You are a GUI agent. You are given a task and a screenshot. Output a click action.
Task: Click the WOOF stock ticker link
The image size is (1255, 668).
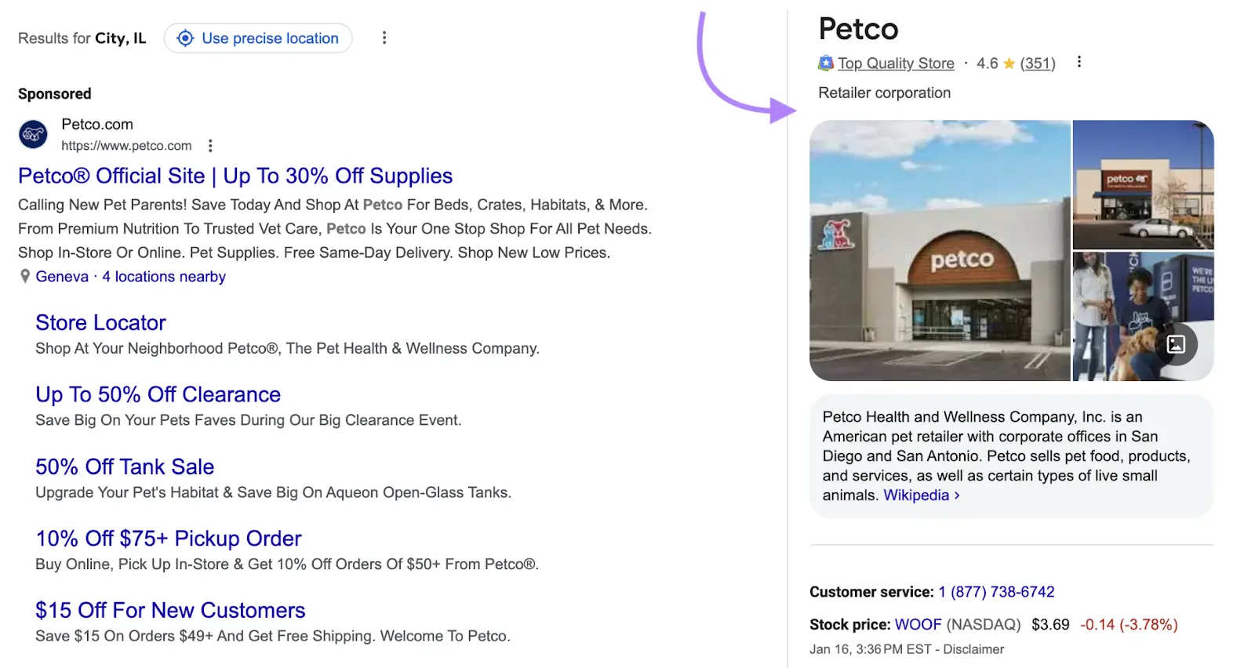tap(917, 624)
